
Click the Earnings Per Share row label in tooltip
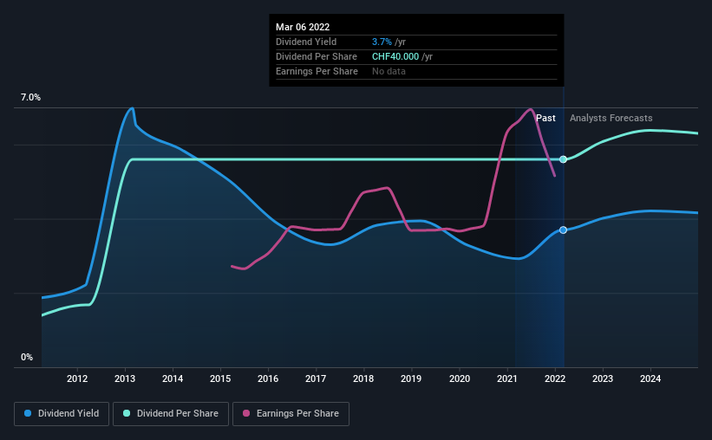point(317,72)
